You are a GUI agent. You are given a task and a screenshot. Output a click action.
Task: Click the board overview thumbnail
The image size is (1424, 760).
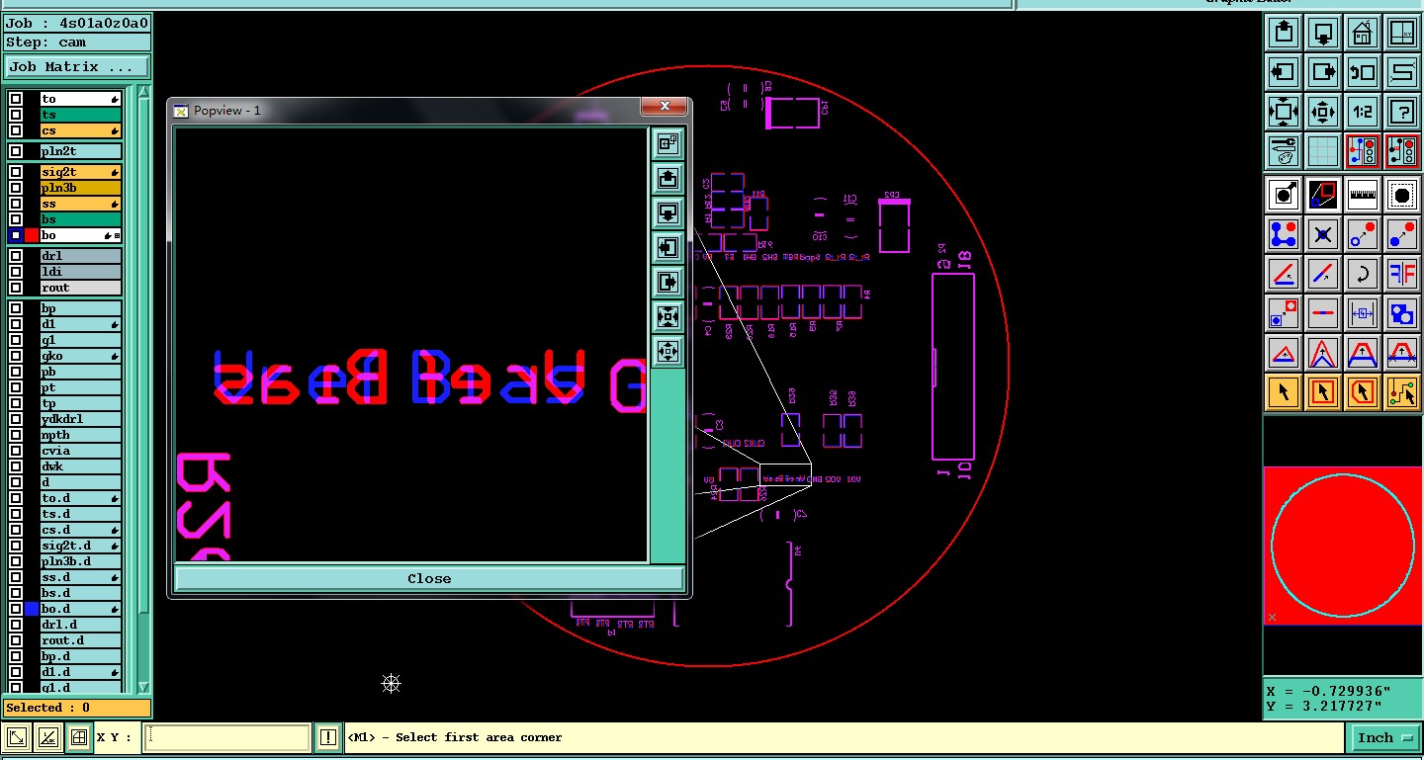click(1342, 546)
